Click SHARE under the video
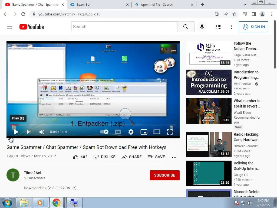 (132, 157)
